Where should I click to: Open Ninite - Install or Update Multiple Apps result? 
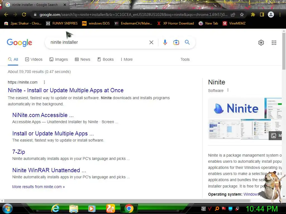(x=66, y=90)
